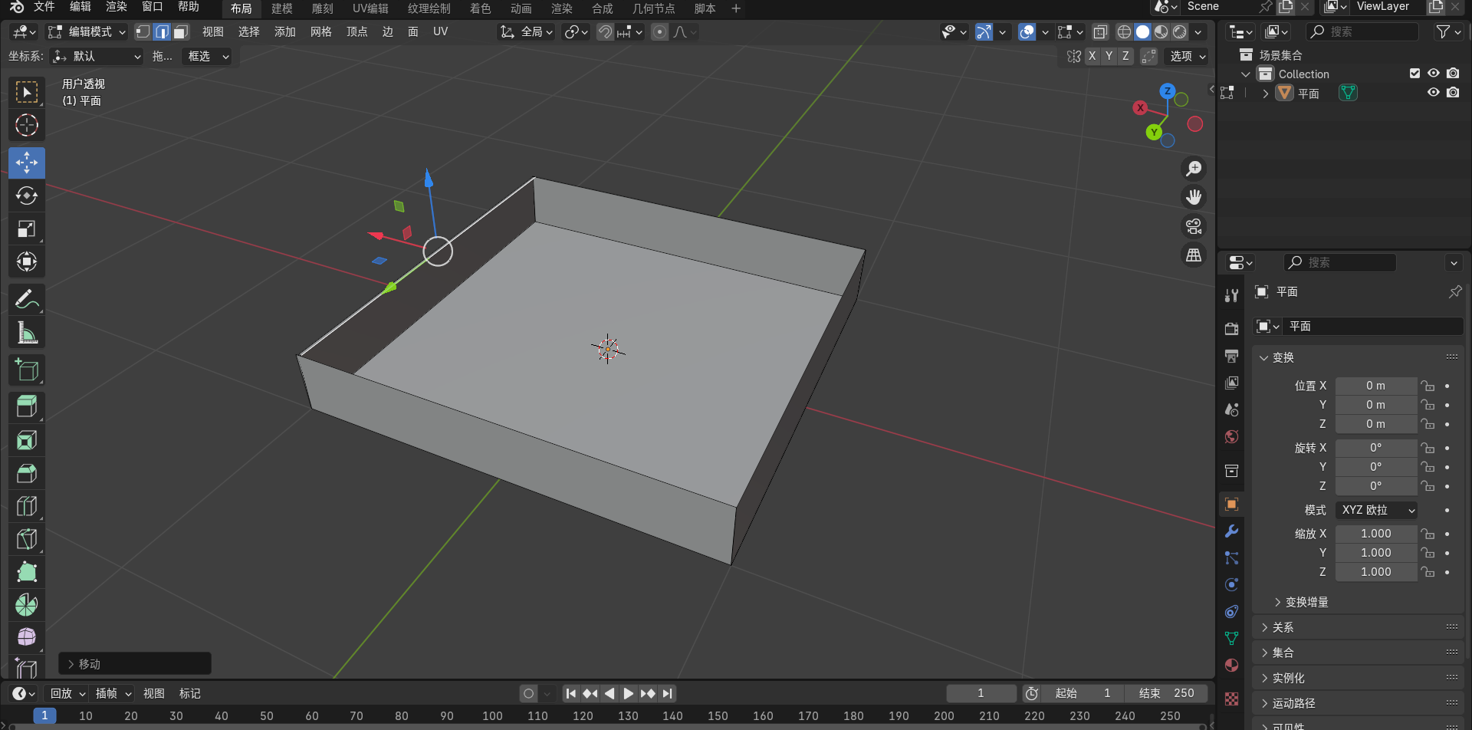
Task: Open the XYZ 欧拉 rotation mode dropdown
Action: pyautogui.click(x=1376, y=510)
